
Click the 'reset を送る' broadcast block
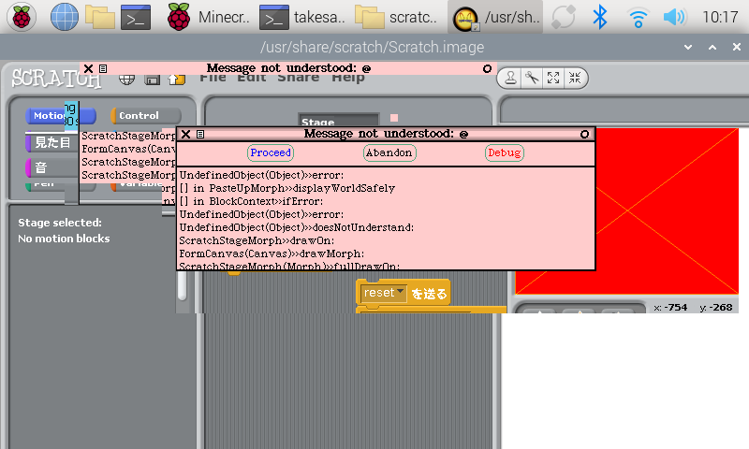pos(404,293)
